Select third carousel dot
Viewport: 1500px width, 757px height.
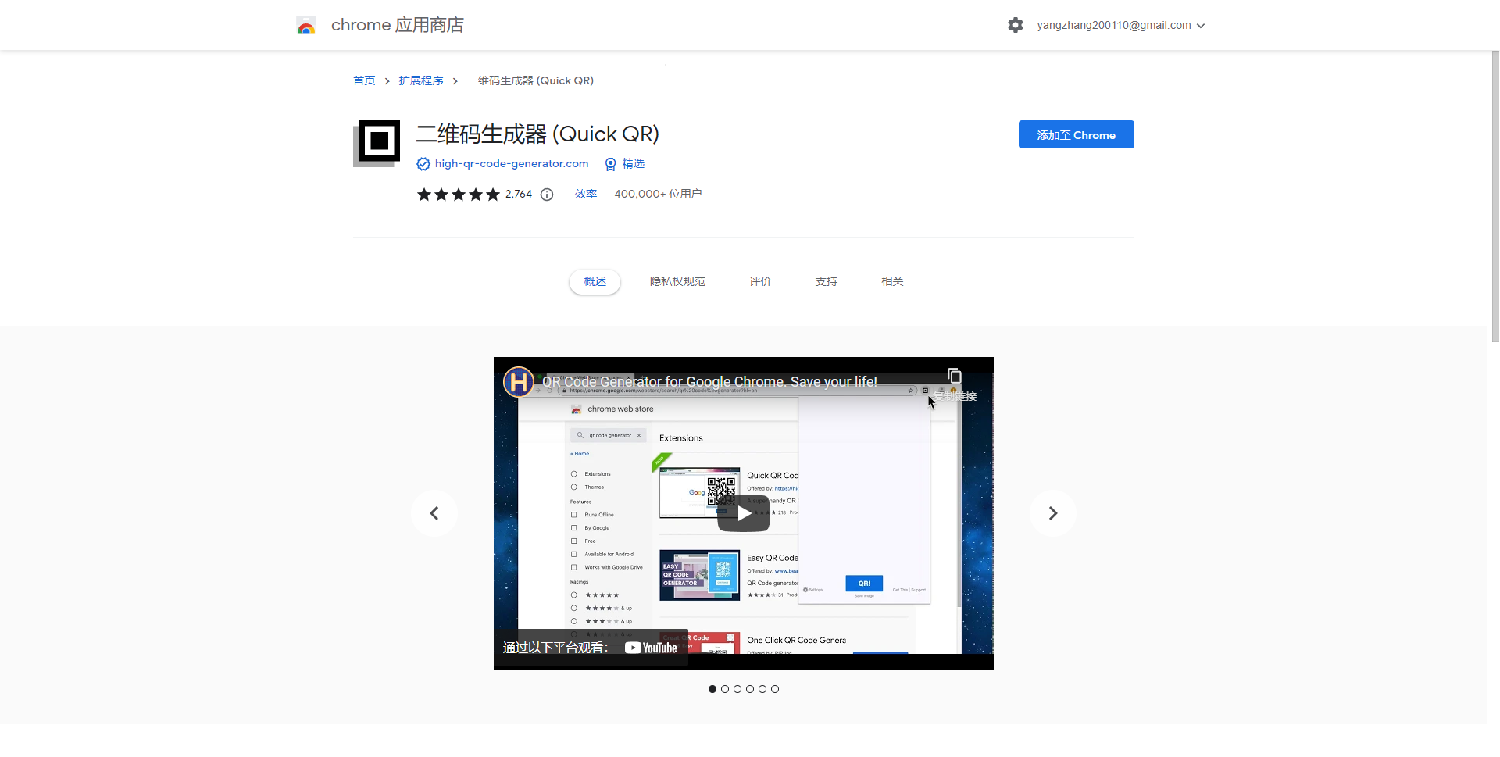tap(737, 689)
